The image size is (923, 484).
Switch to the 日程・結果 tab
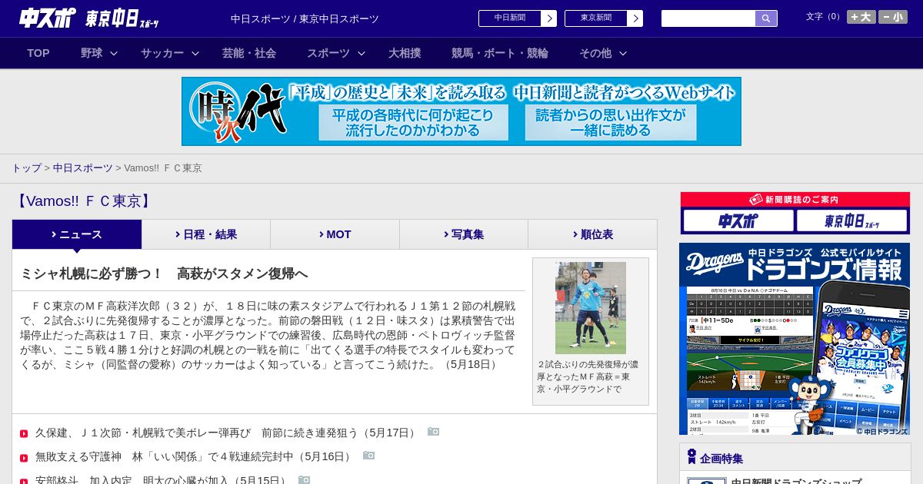(206, 234)
